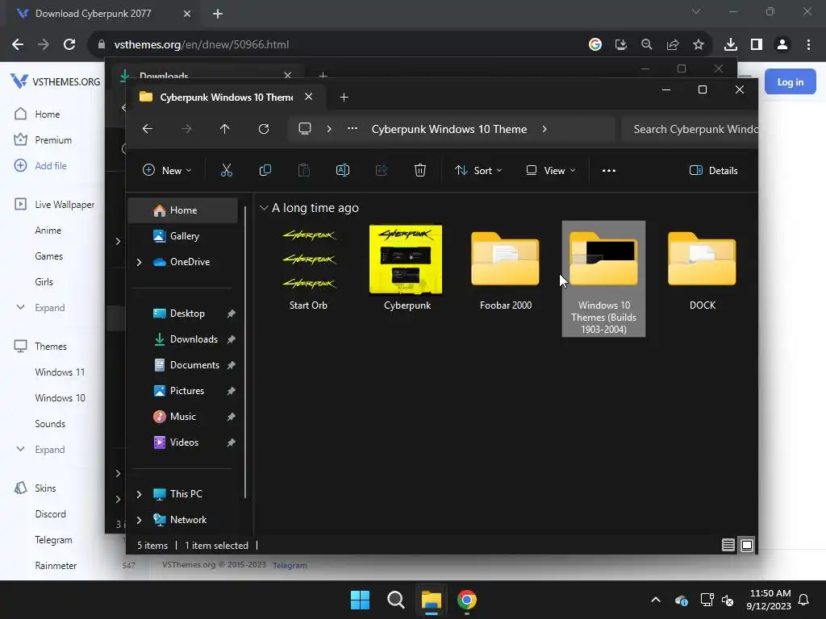Go back in the Explorer window
Screen dimensions: 826x619
[x=148, y=129]
